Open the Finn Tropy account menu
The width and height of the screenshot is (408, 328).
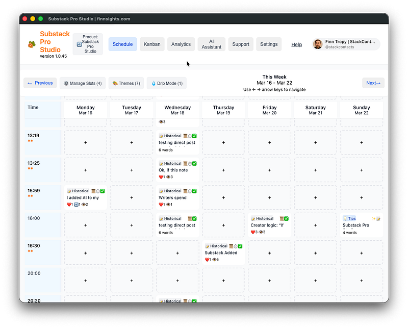[x=346, y=44]
